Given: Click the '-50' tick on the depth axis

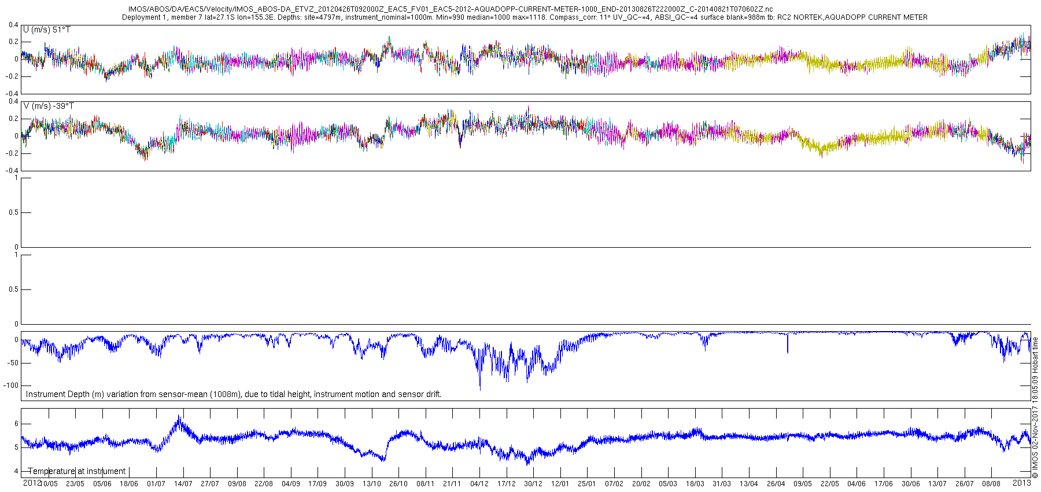Looking at the screenshot, I should tap(13, 363).
